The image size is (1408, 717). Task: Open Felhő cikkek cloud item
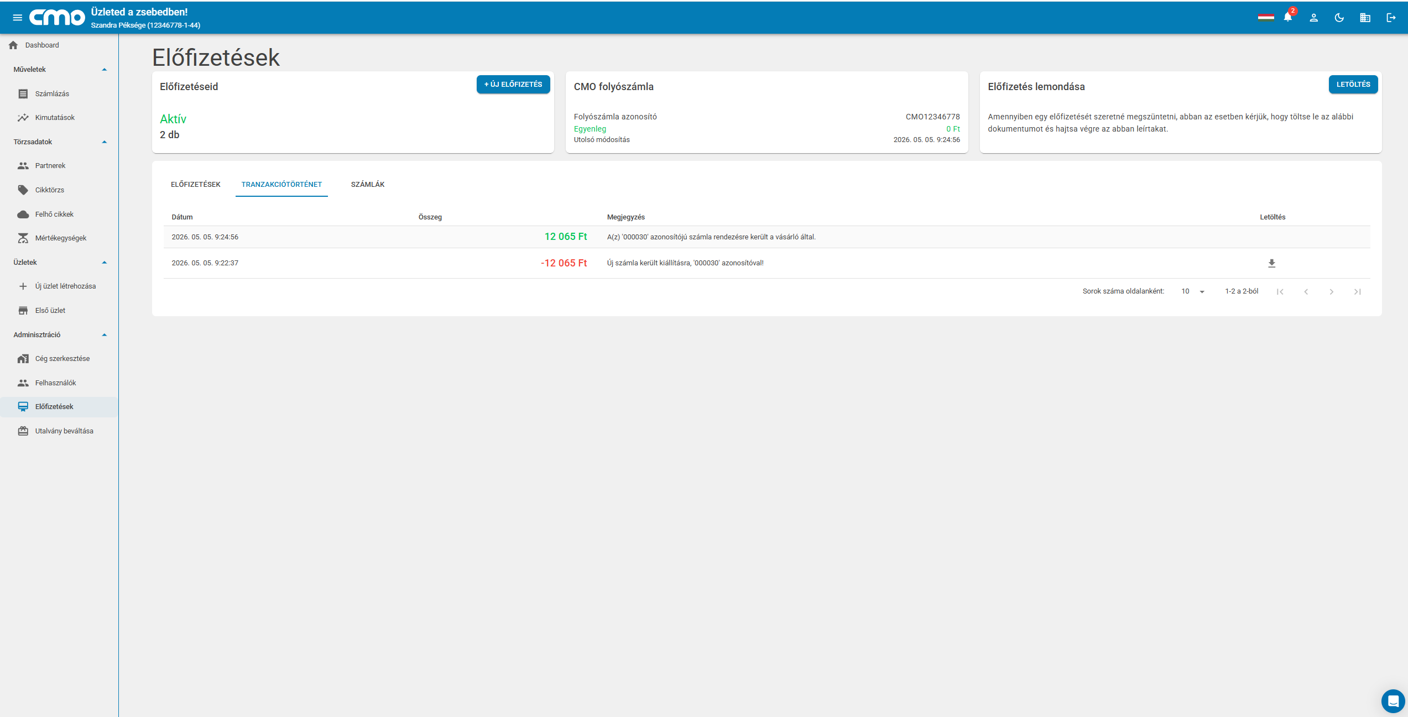pos(59,214)
